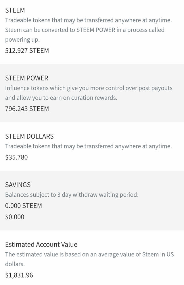Viewport: 184px width, 285px height.
Task: Click the $1,831.96 estimated account value
Action: (x=19, y=275)
